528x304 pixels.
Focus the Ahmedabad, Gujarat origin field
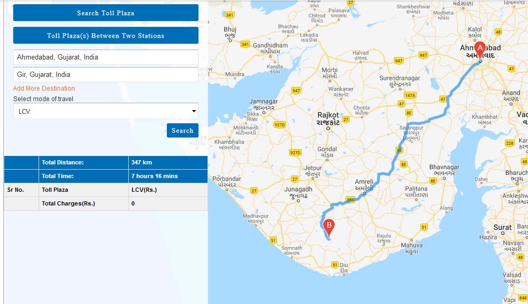(x=106, y=57)
